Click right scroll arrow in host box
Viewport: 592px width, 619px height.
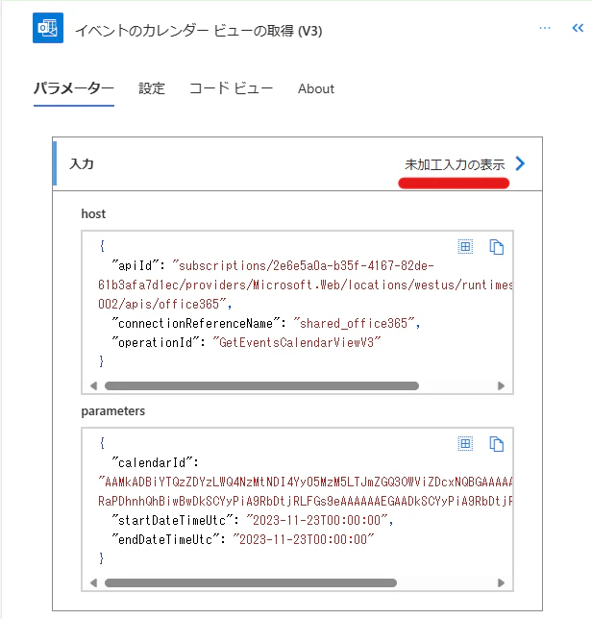tap(502, 385)
